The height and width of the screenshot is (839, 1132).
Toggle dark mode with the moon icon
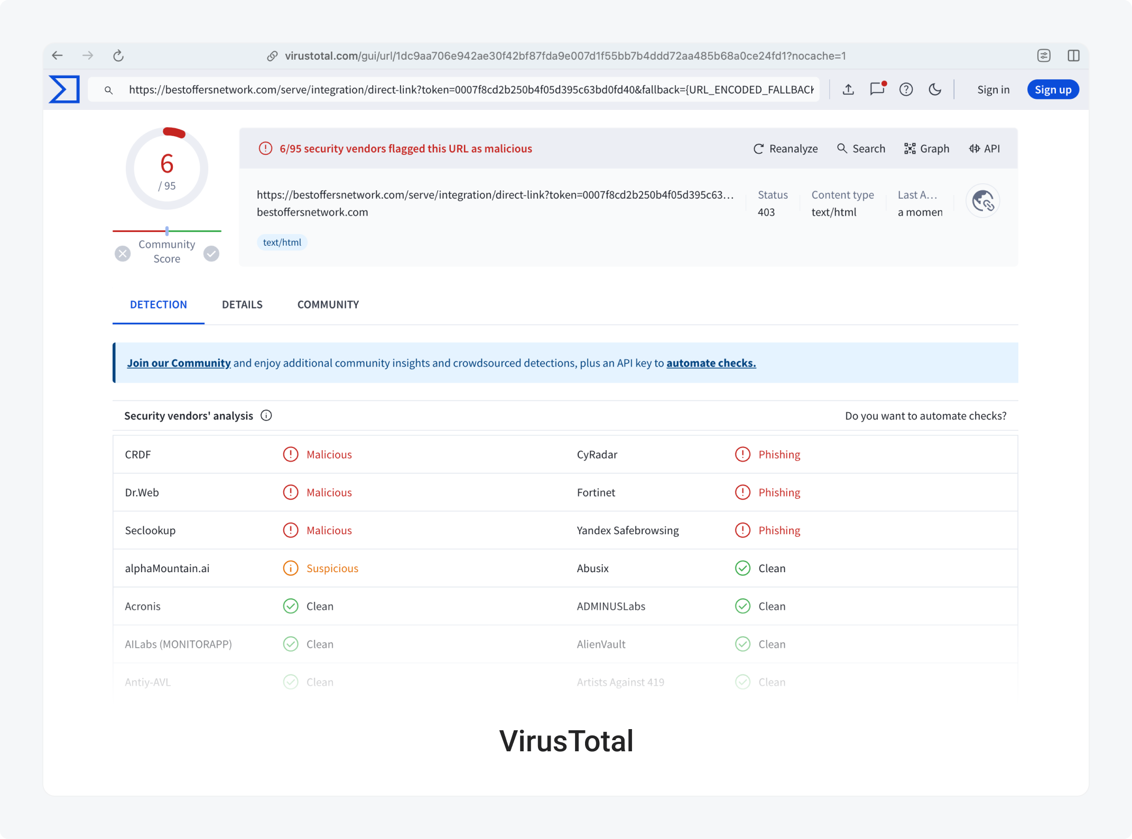coord(935,89)
